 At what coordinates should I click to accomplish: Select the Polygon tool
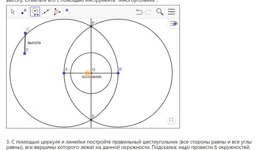tap(57, 12)
